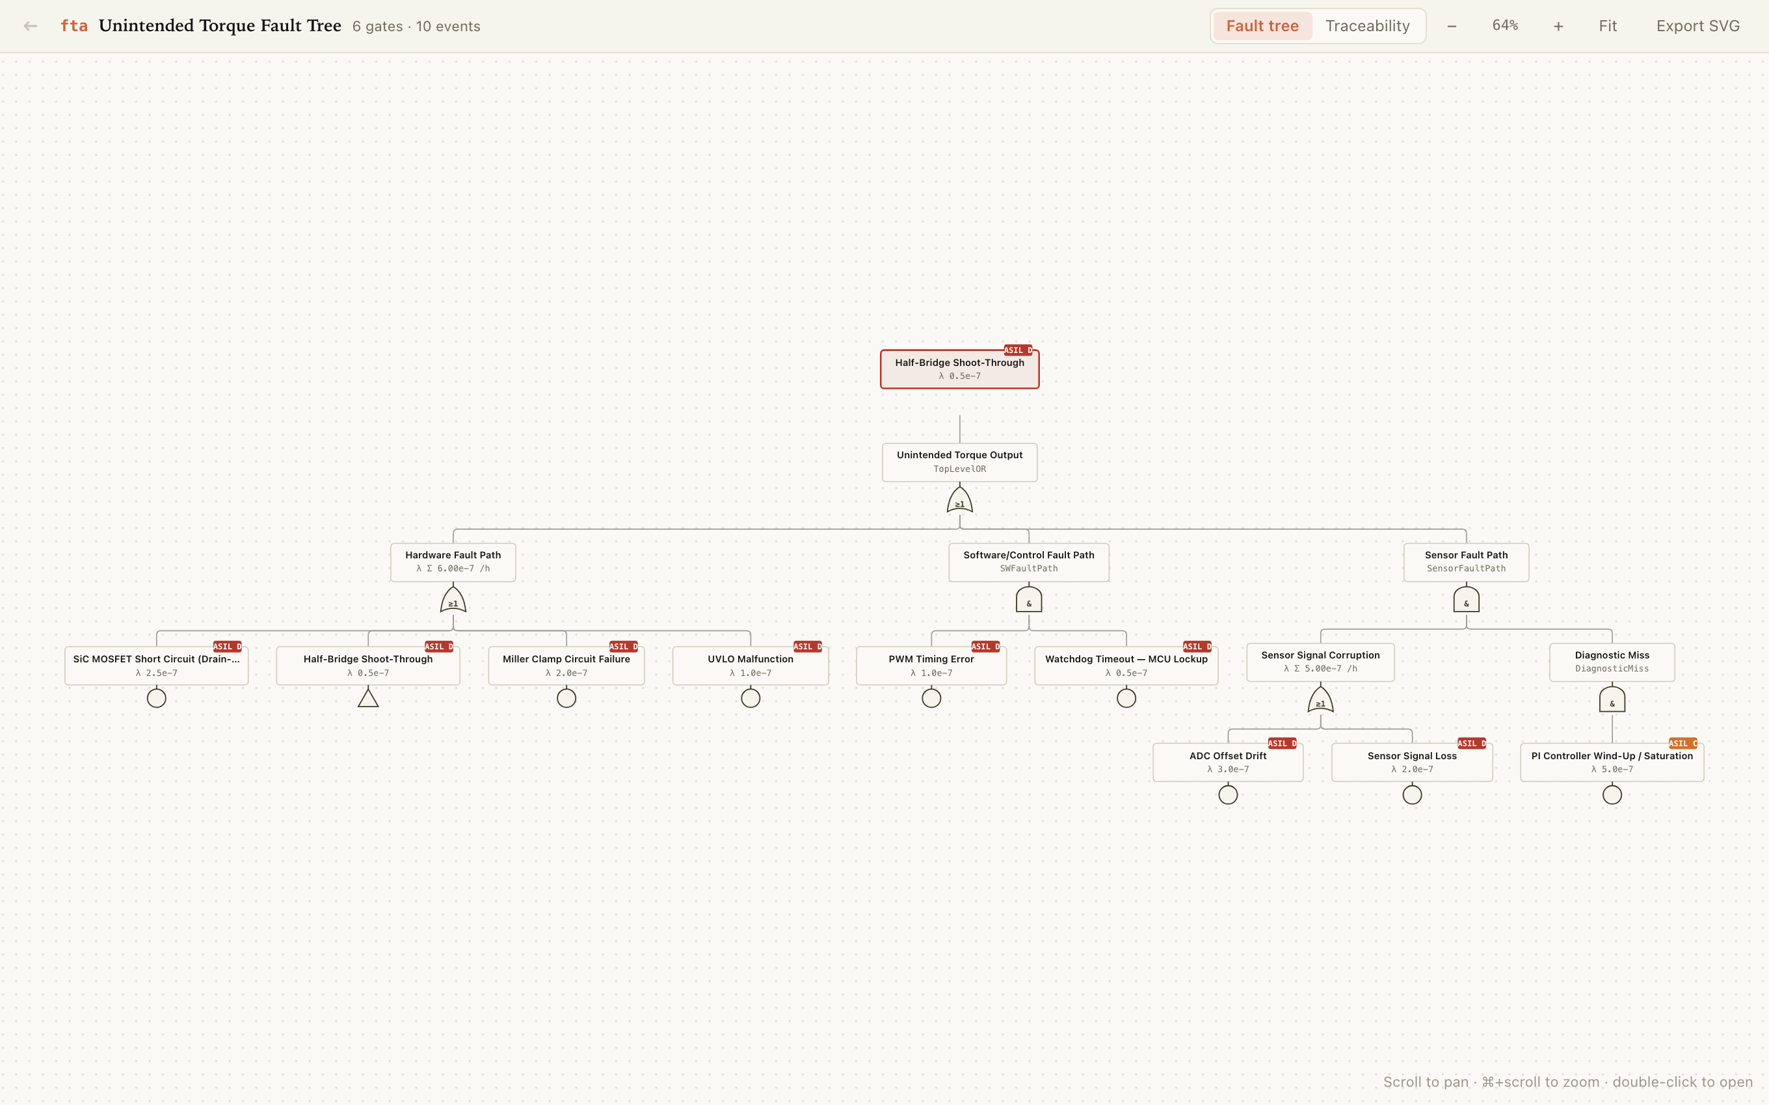This screenshot has width=1769, height=1105.
Task: Select the OR gate beneath Hardware Fault Path
Action: click(x=453, y=600)
